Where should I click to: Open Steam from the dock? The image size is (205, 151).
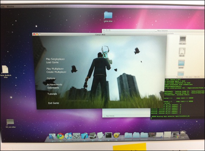coord(93,136)
